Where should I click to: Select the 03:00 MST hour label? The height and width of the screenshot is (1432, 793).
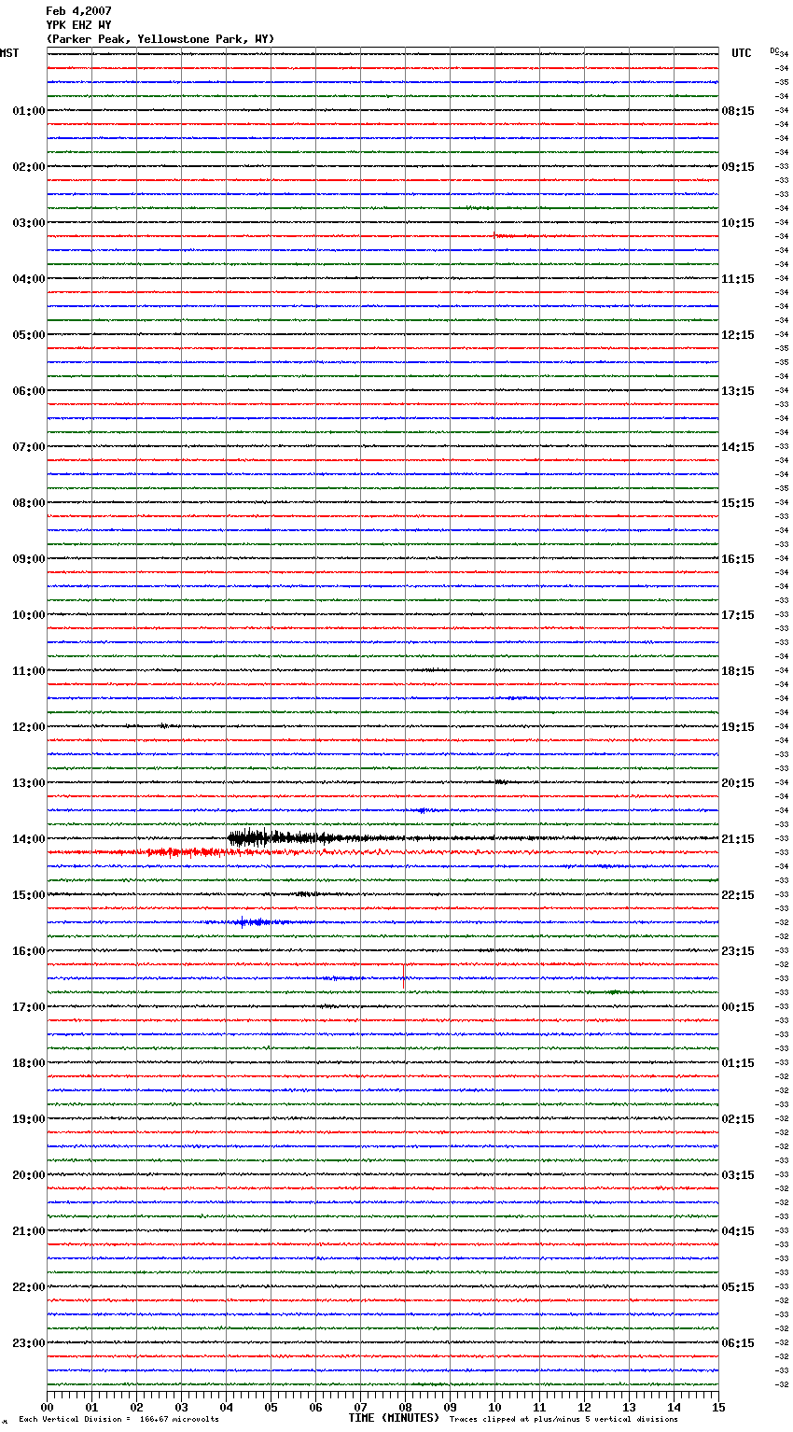pos(28,223)
